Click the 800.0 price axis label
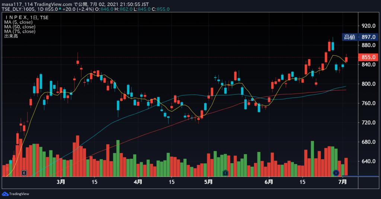 (368, 84)
